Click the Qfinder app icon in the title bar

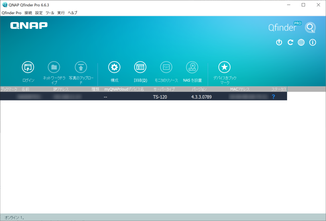pos(4,5)
